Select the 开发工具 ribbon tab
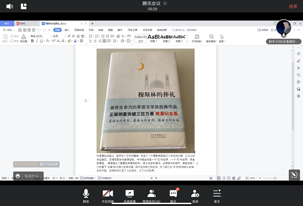Screen dimensions: 303x206 (133, 30)
